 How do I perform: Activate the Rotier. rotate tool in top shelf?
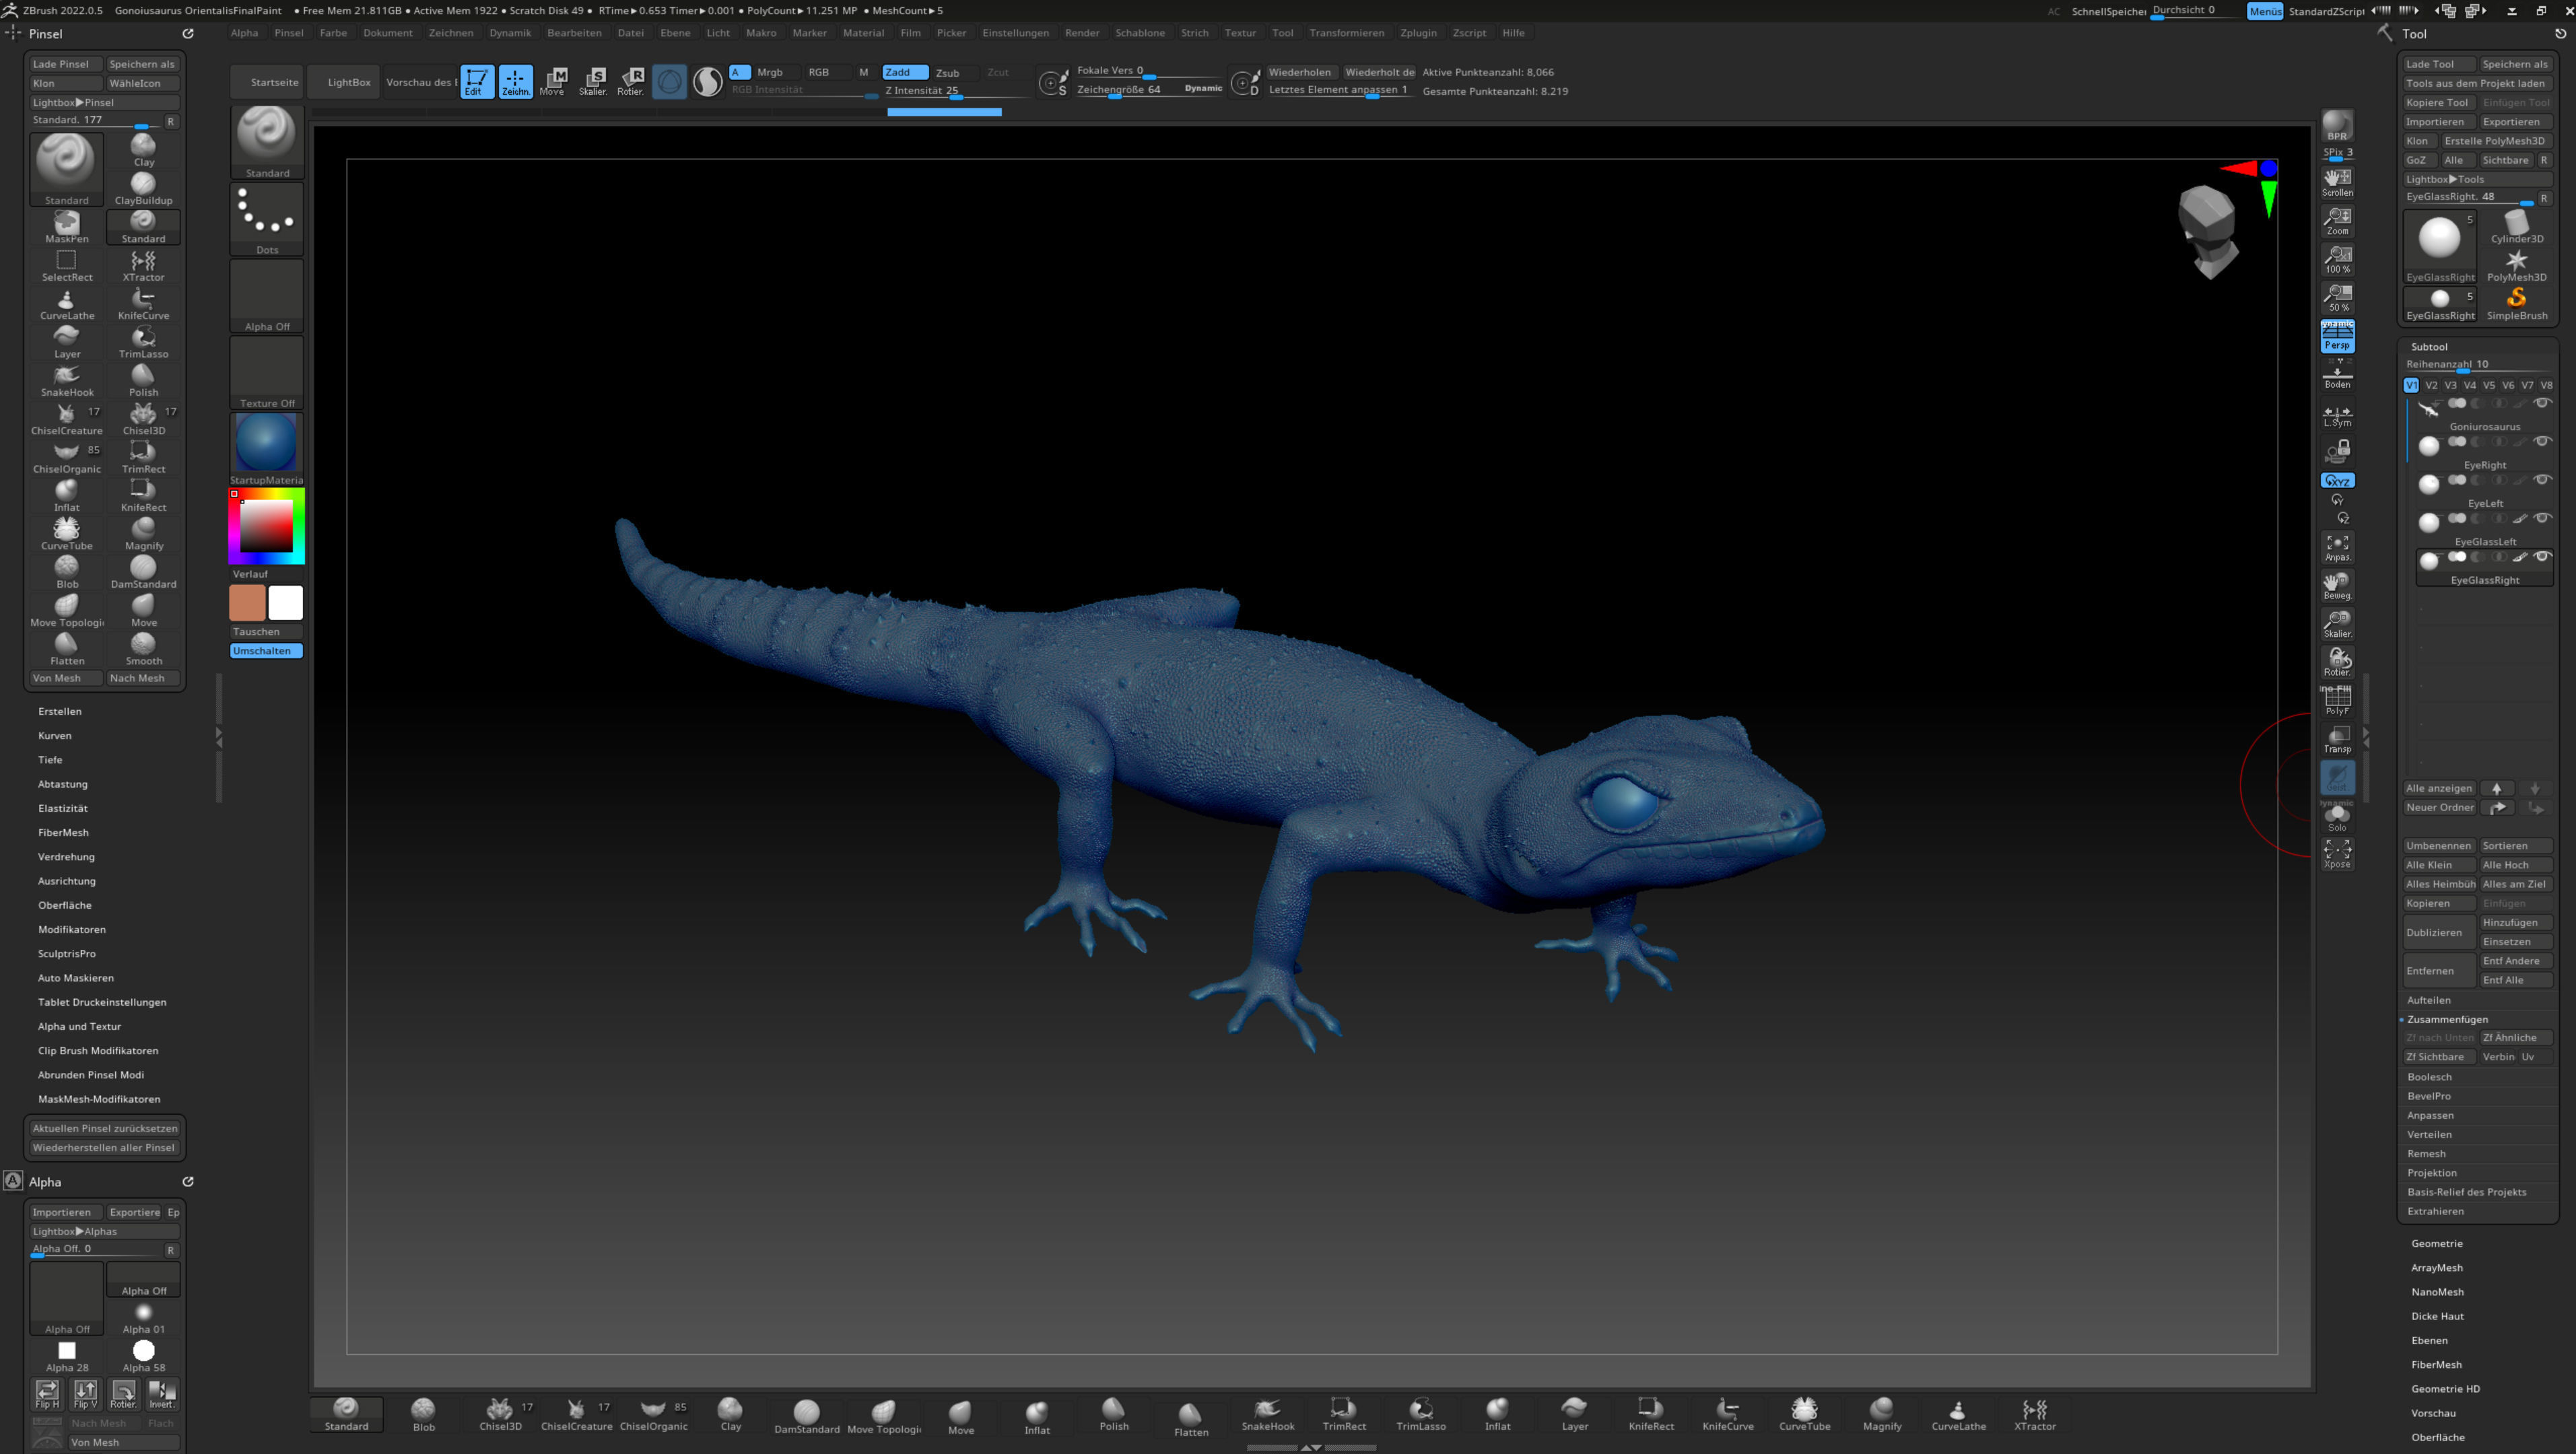coord(630,81)
